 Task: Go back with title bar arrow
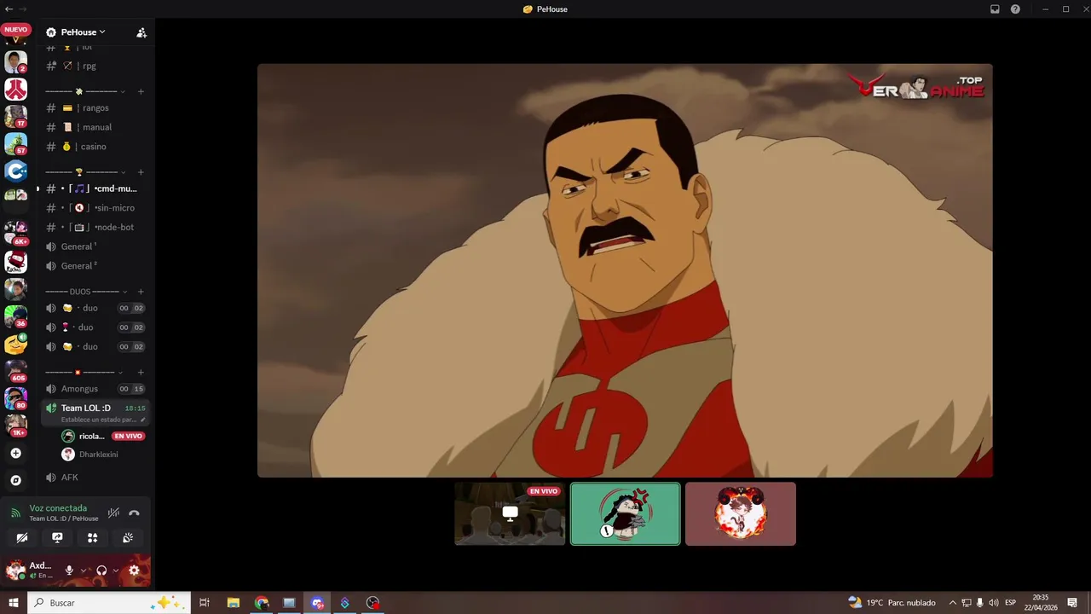click(9, 9)
